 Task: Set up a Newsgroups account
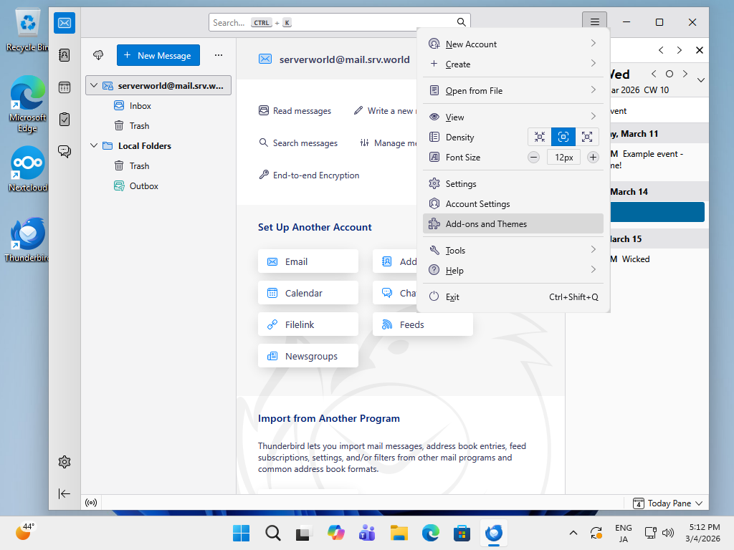tap(308, 357)
